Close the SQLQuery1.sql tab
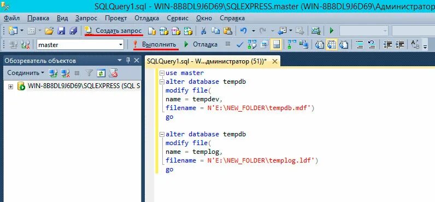The width and height of the screenshot is (435, 202). coord(275,61)
